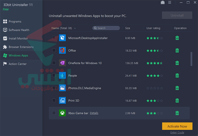The width and height of the screenshot is (198, 136).
Task: Click the Install Monitor chart icon
Action: pos(5,38)
